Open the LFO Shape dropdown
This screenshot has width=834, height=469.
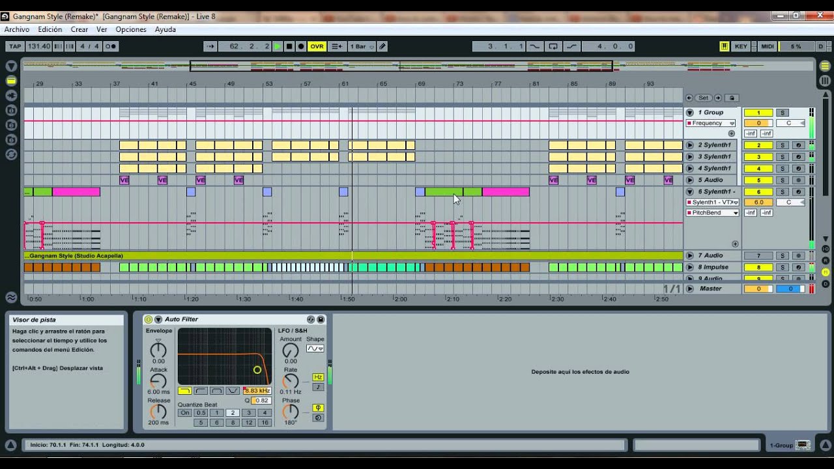click(x=315, y=348)
